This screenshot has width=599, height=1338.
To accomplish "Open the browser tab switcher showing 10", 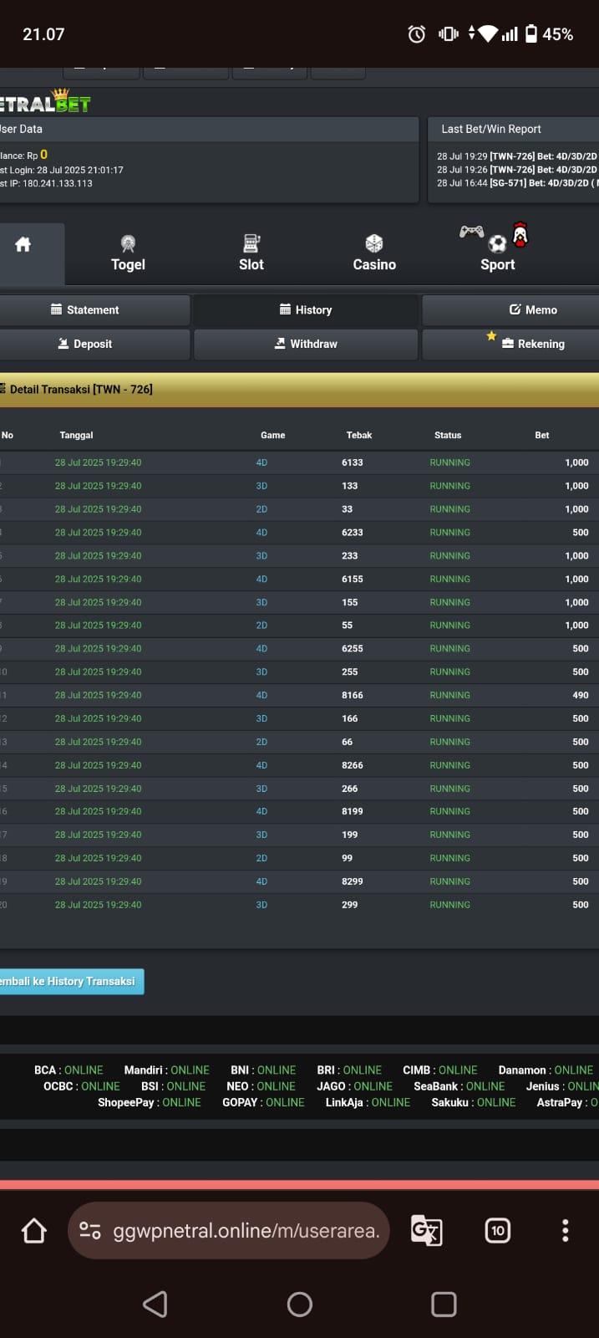I will point(498,1230).
